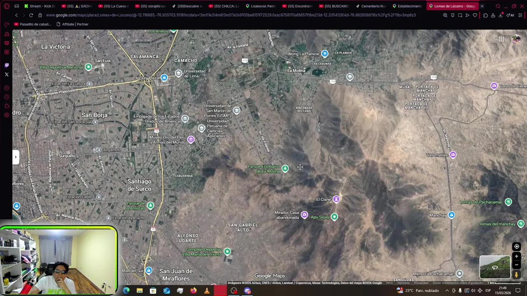Click the browser zoom magnifier icon
Image resolution: width=527 pixels, height=296 pixels.
(x=445, y=15)
